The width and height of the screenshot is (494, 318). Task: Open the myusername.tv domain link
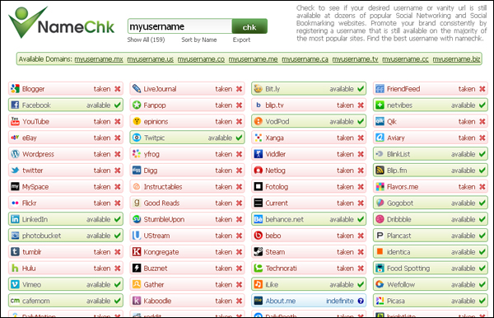coord(355,59)
